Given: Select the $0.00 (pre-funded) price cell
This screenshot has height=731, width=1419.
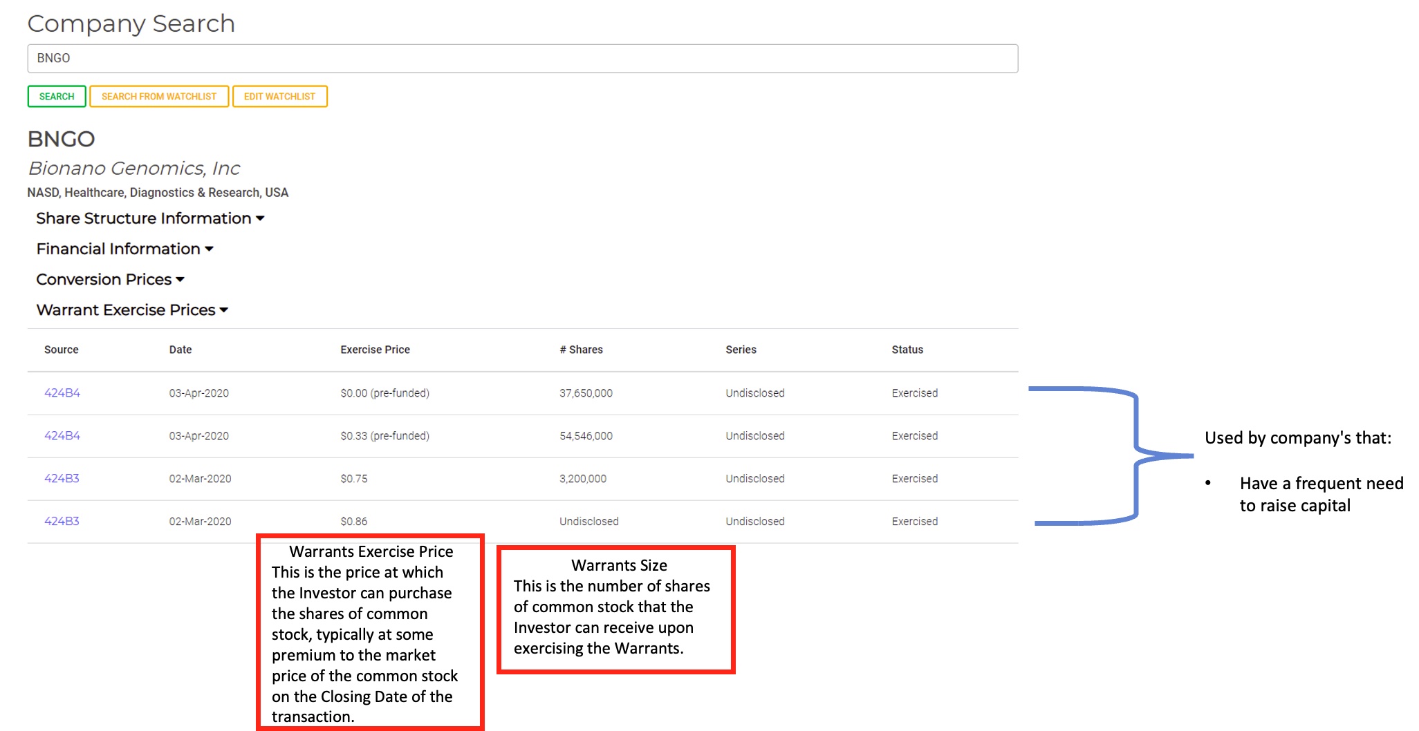Looking at the screenshot, I should [385, 393].
